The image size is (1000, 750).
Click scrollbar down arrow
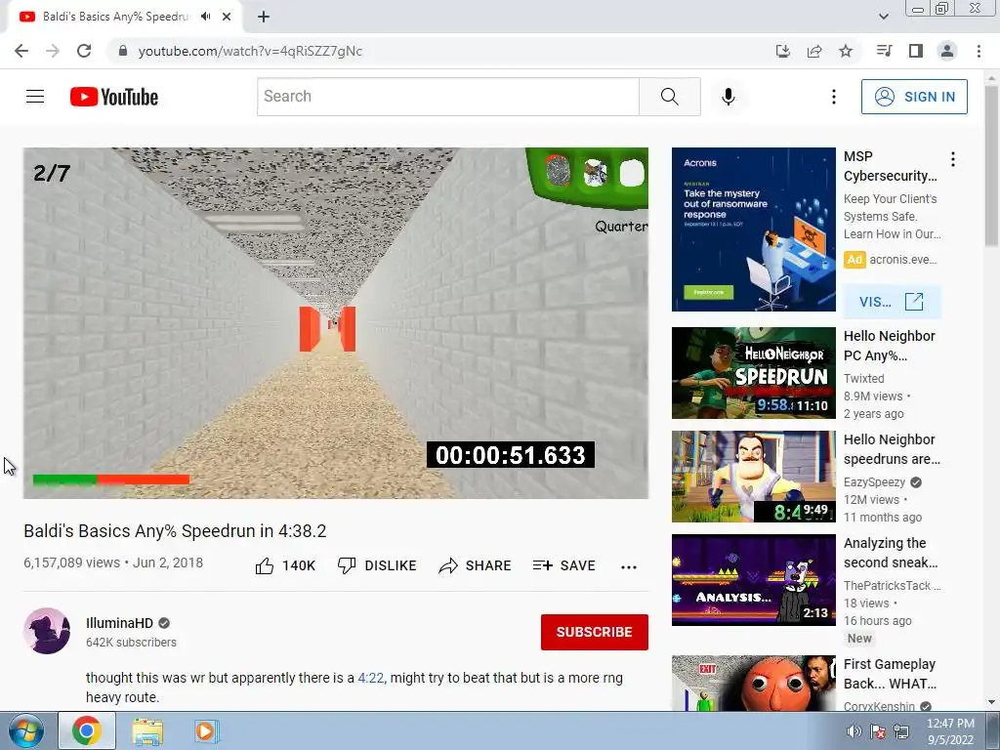[992, 702]
